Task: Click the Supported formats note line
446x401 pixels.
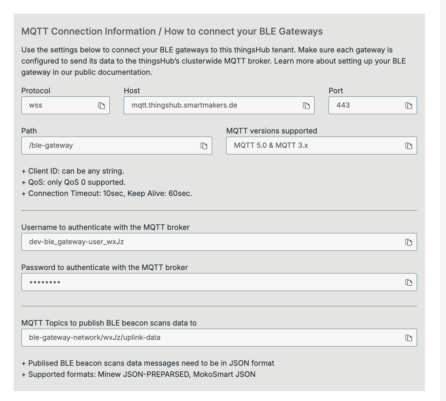Action: point(138,374)
